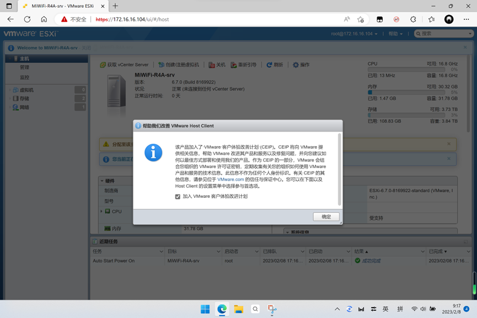This screenshot has height=318, width=477.
Task: Close the MiWiFi-R4A-srv browser tab
Action: click(x=103, y=6)
